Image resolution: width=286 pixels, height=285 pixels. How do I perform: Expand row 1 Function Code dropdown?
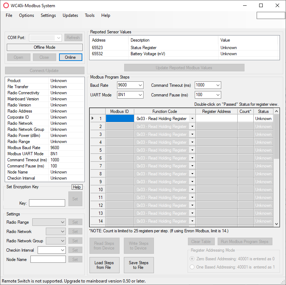(x=192, y=119)
